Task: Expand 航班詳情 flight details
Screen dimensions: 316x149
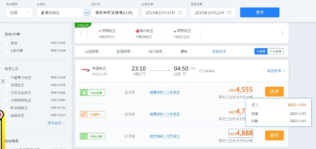Action: (276, 71)
